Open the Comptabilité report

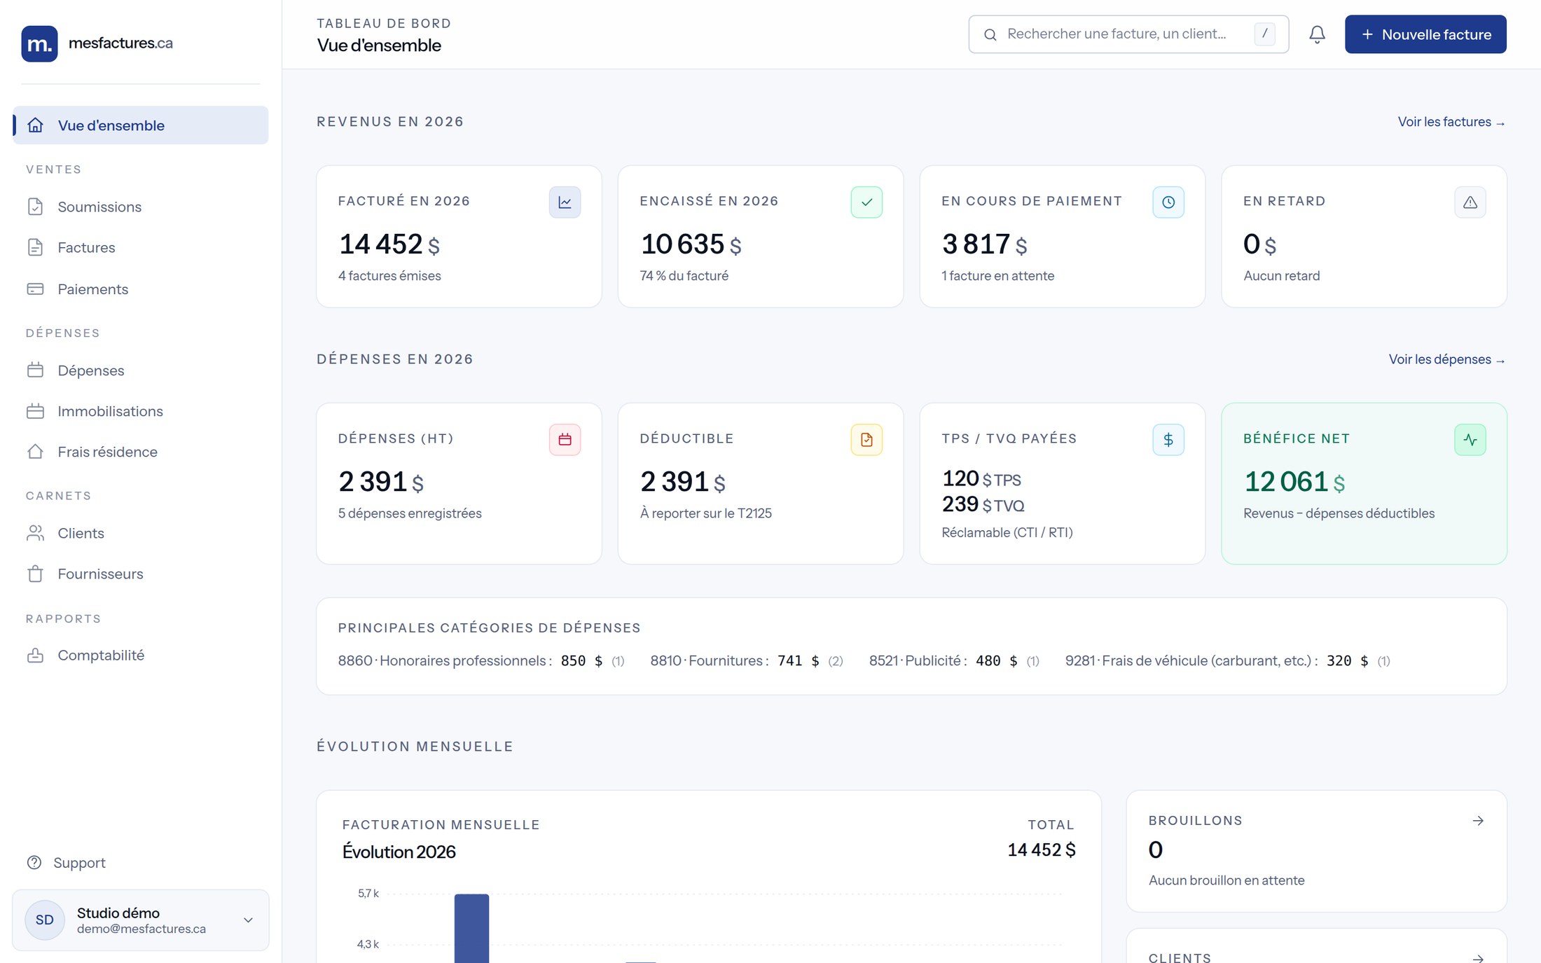140,655
